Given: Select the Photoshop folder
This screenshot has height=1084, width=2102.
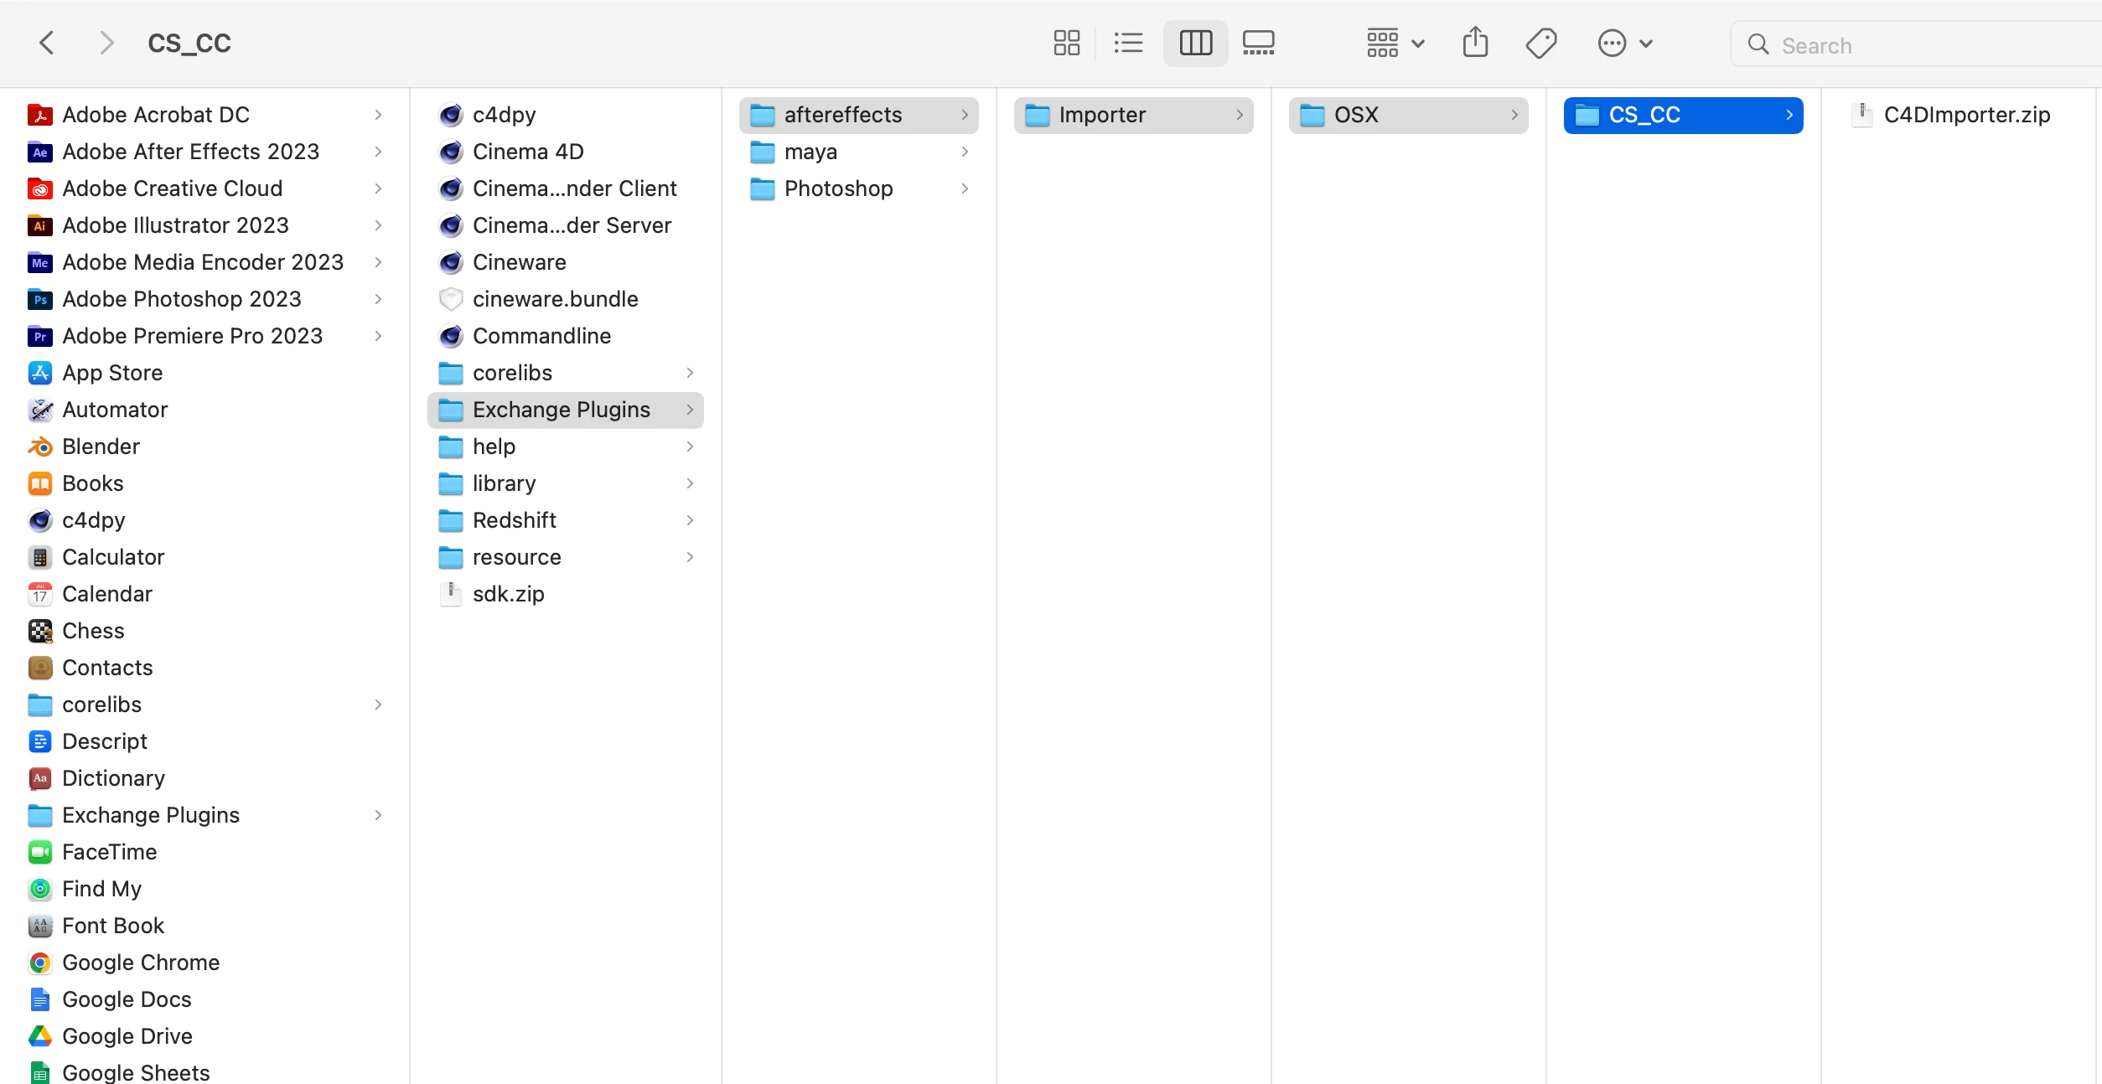Looking at the screenshot, I should (x=838, y=188).
